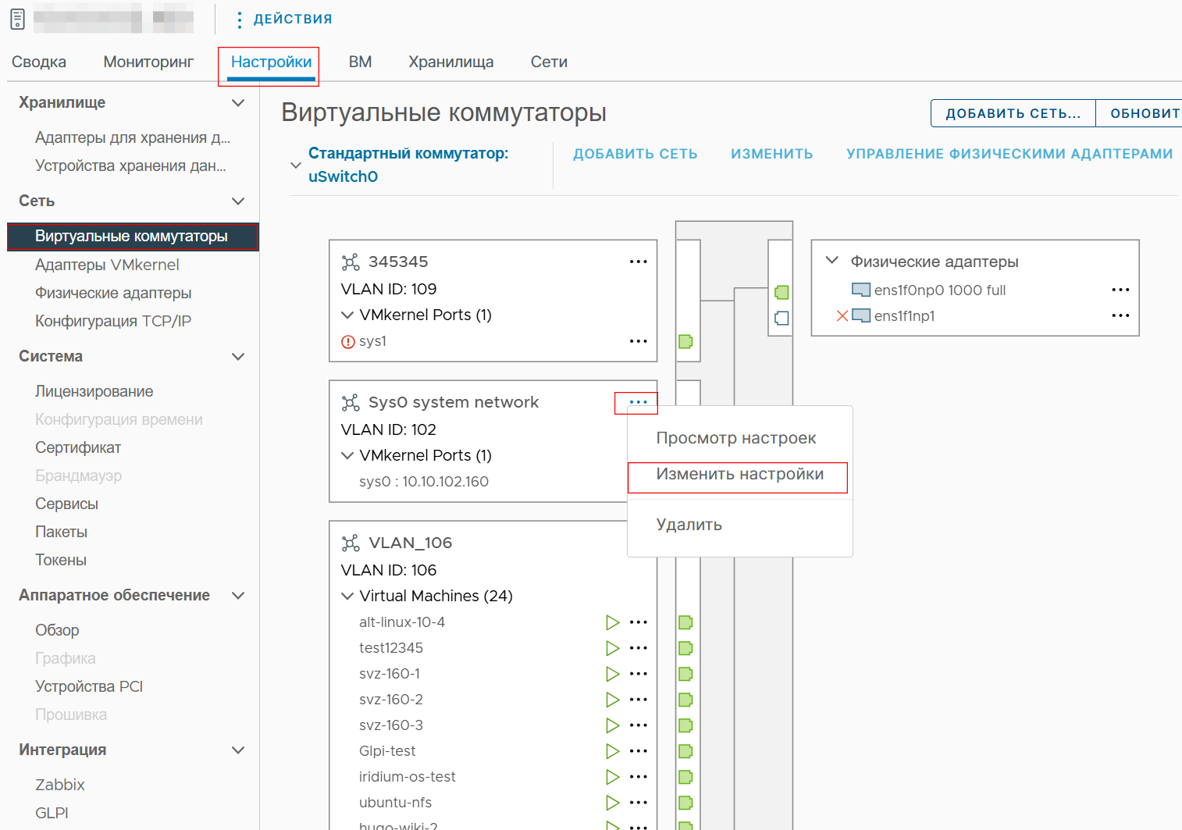Collapse the Стандартный коммутатор uSwitch0 section
The image size is (1182, 830).
click(x=296, y=165)
